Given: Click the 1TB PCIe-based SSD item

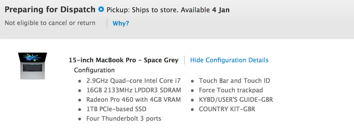Looking at the screenshot, I should tap(116, 109).
